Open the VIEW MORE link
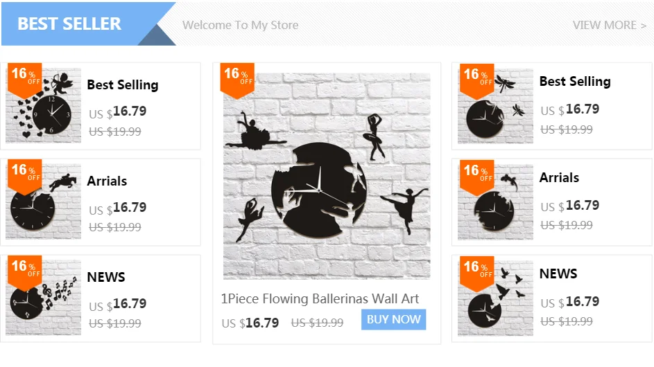 coord(609,25)
